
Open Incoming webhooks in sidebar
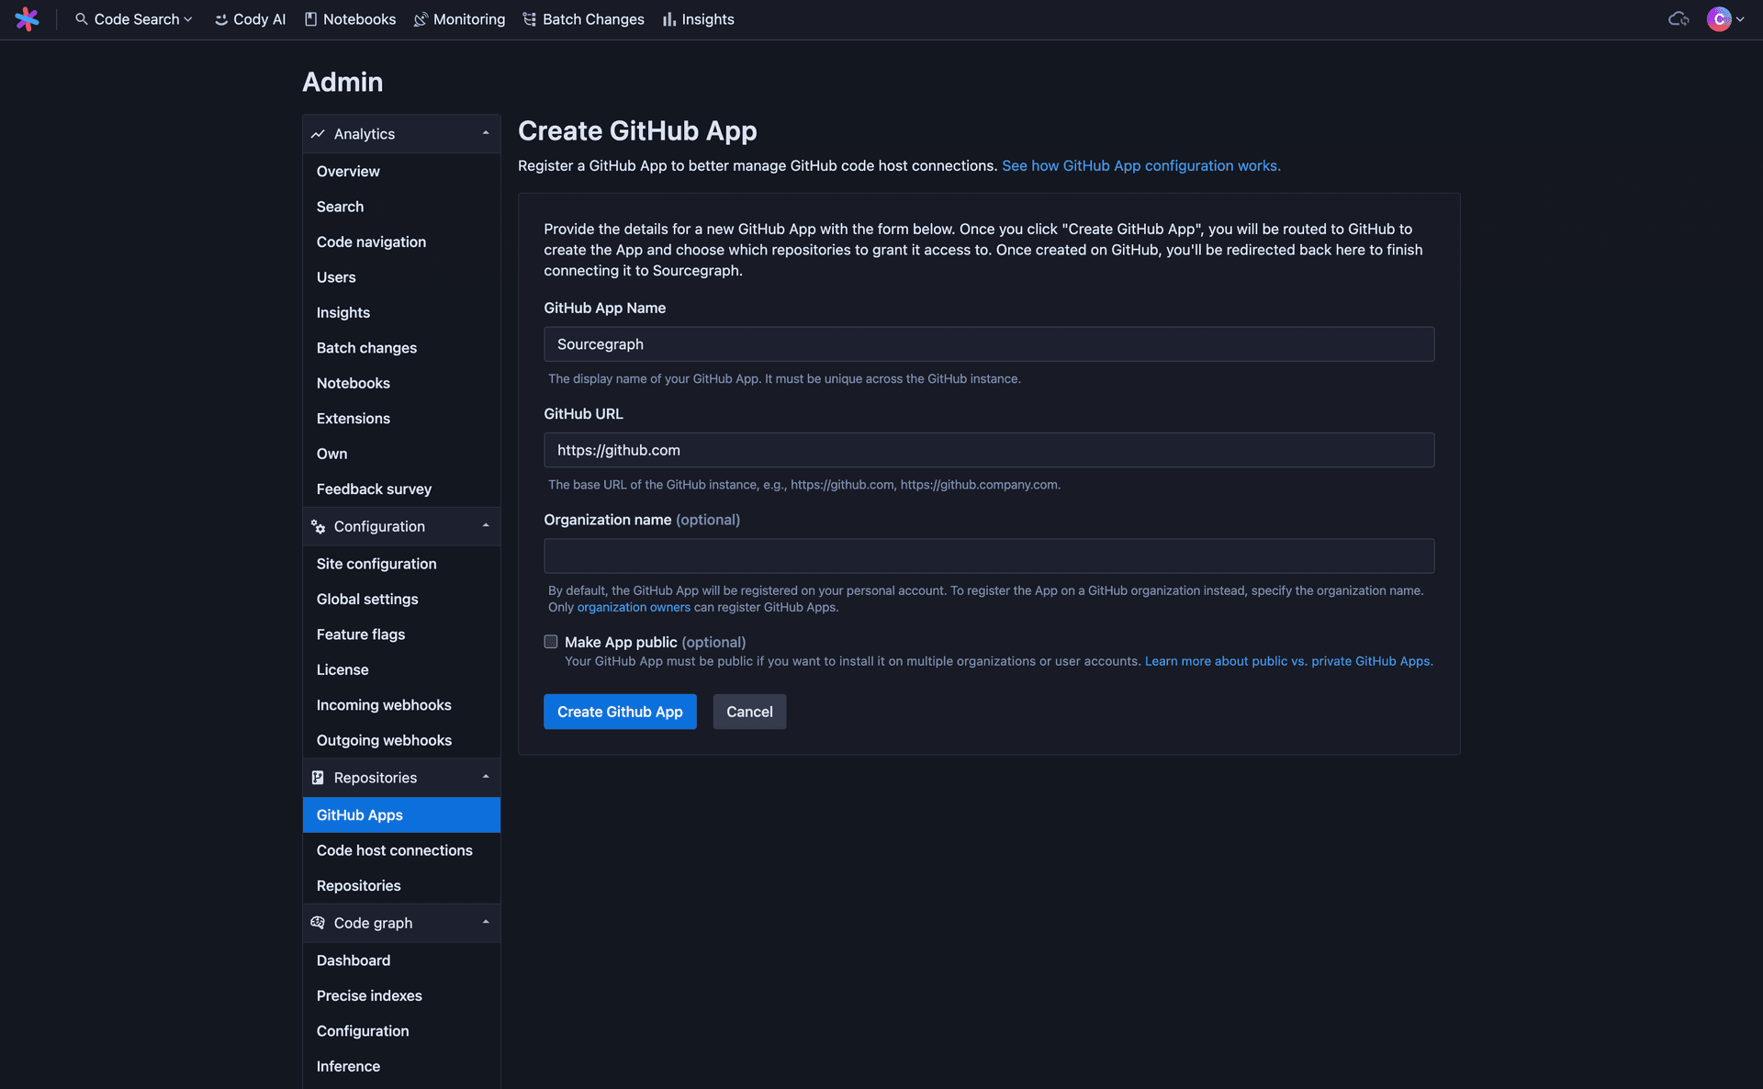click(x=401, y=705)
